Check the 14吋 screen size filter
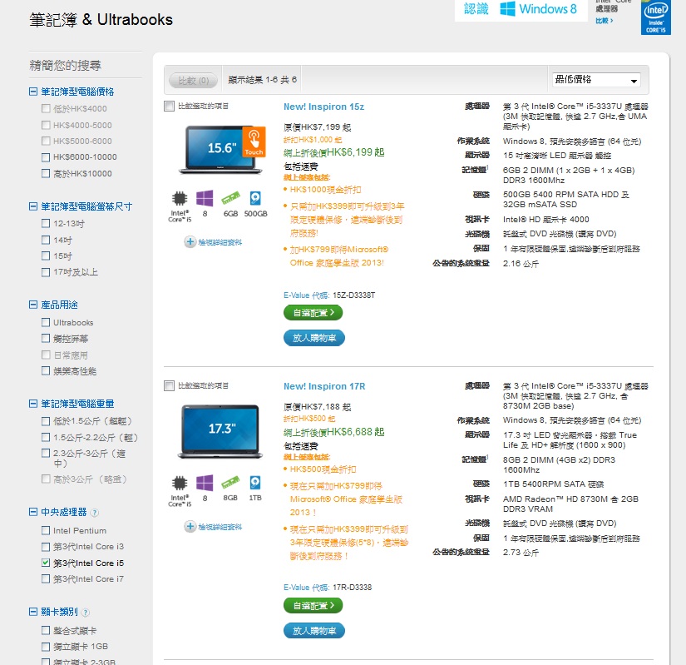Screen dimensions: 686x665 click(x=46, y=240)
